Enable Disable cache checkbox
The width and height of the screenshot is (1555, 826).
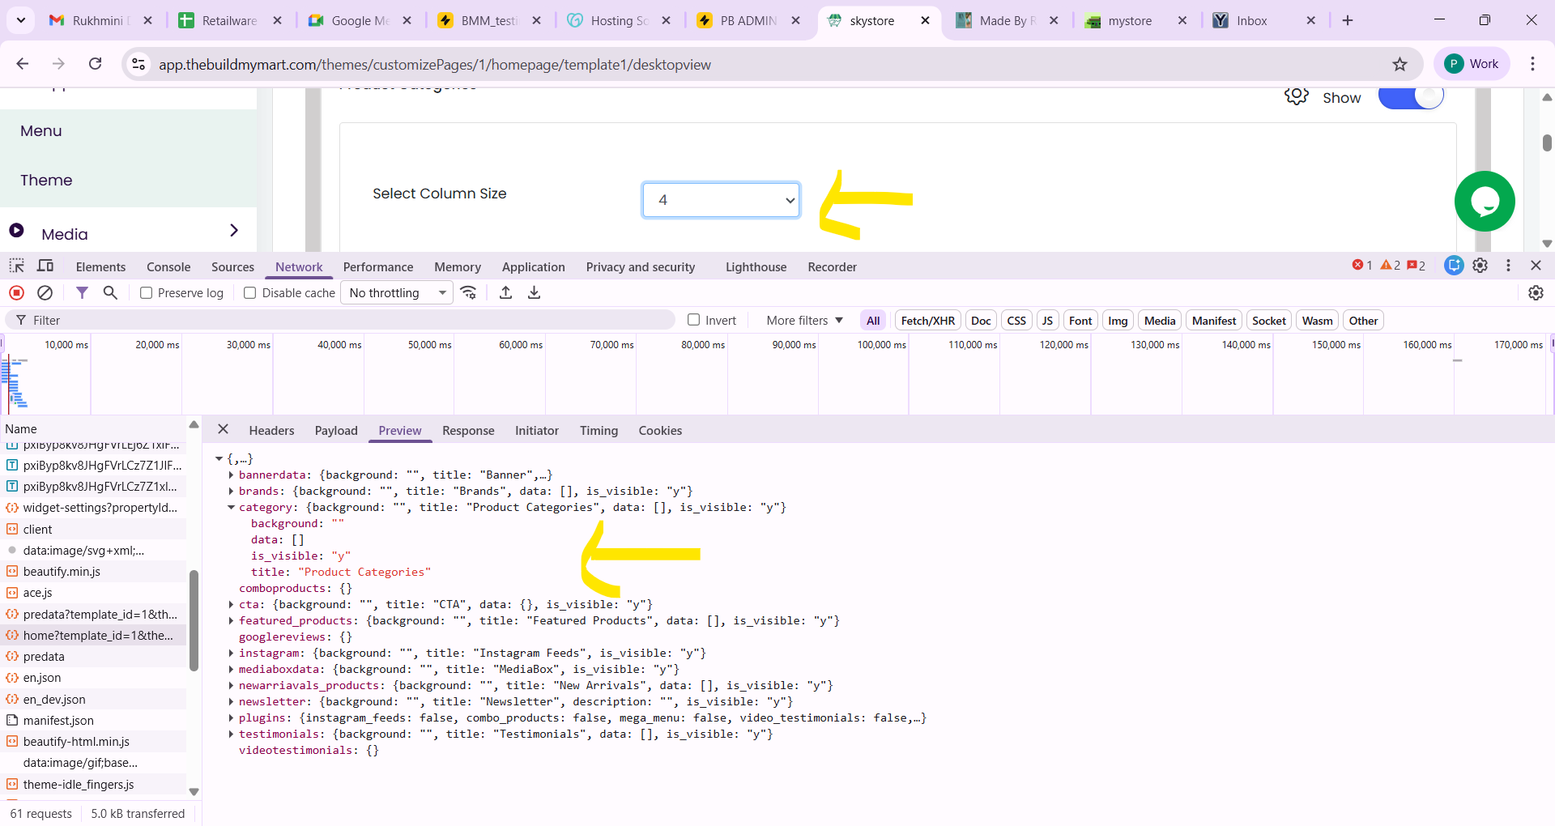point(250,293)
